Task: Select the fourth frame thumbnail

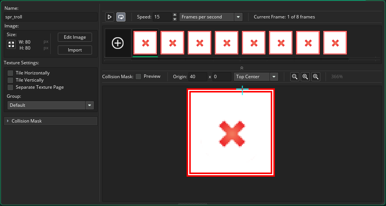Action: pos(227,43)
